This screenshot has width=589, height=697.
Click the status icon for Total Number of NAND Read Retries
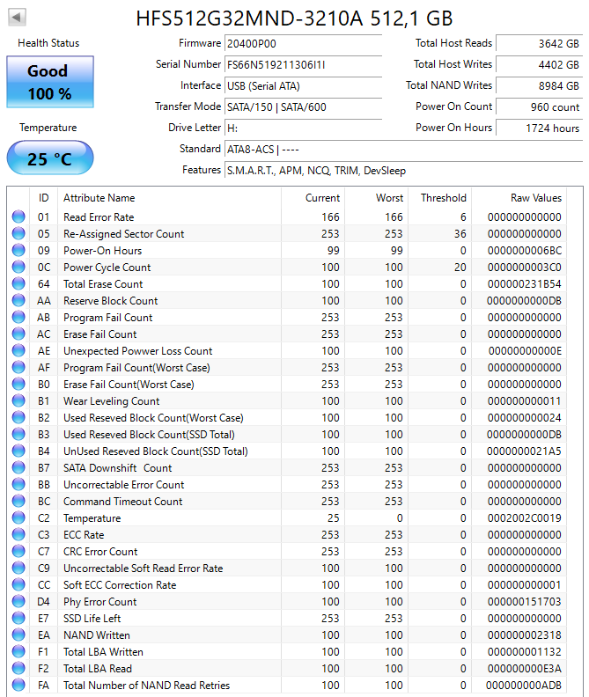pyautogui.click(x=18, y=686)
